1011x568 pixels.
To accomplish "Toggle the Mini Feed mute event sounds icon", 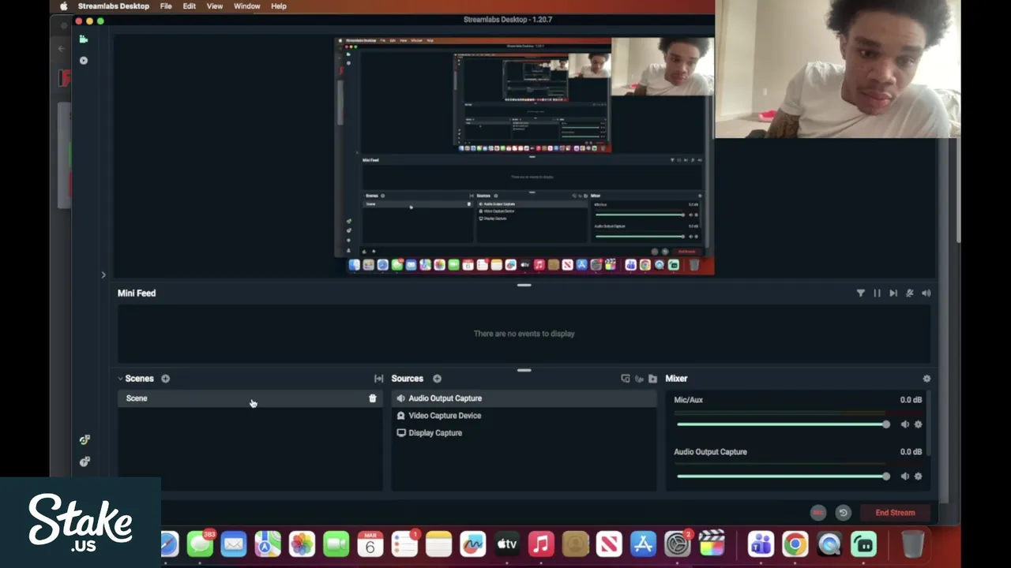I will pyautogui.click(x=910, y=293).
